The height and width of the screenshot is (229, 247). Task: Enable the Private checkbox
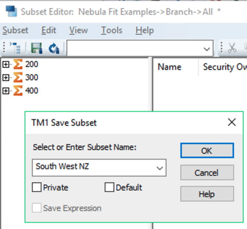[37, 187]
